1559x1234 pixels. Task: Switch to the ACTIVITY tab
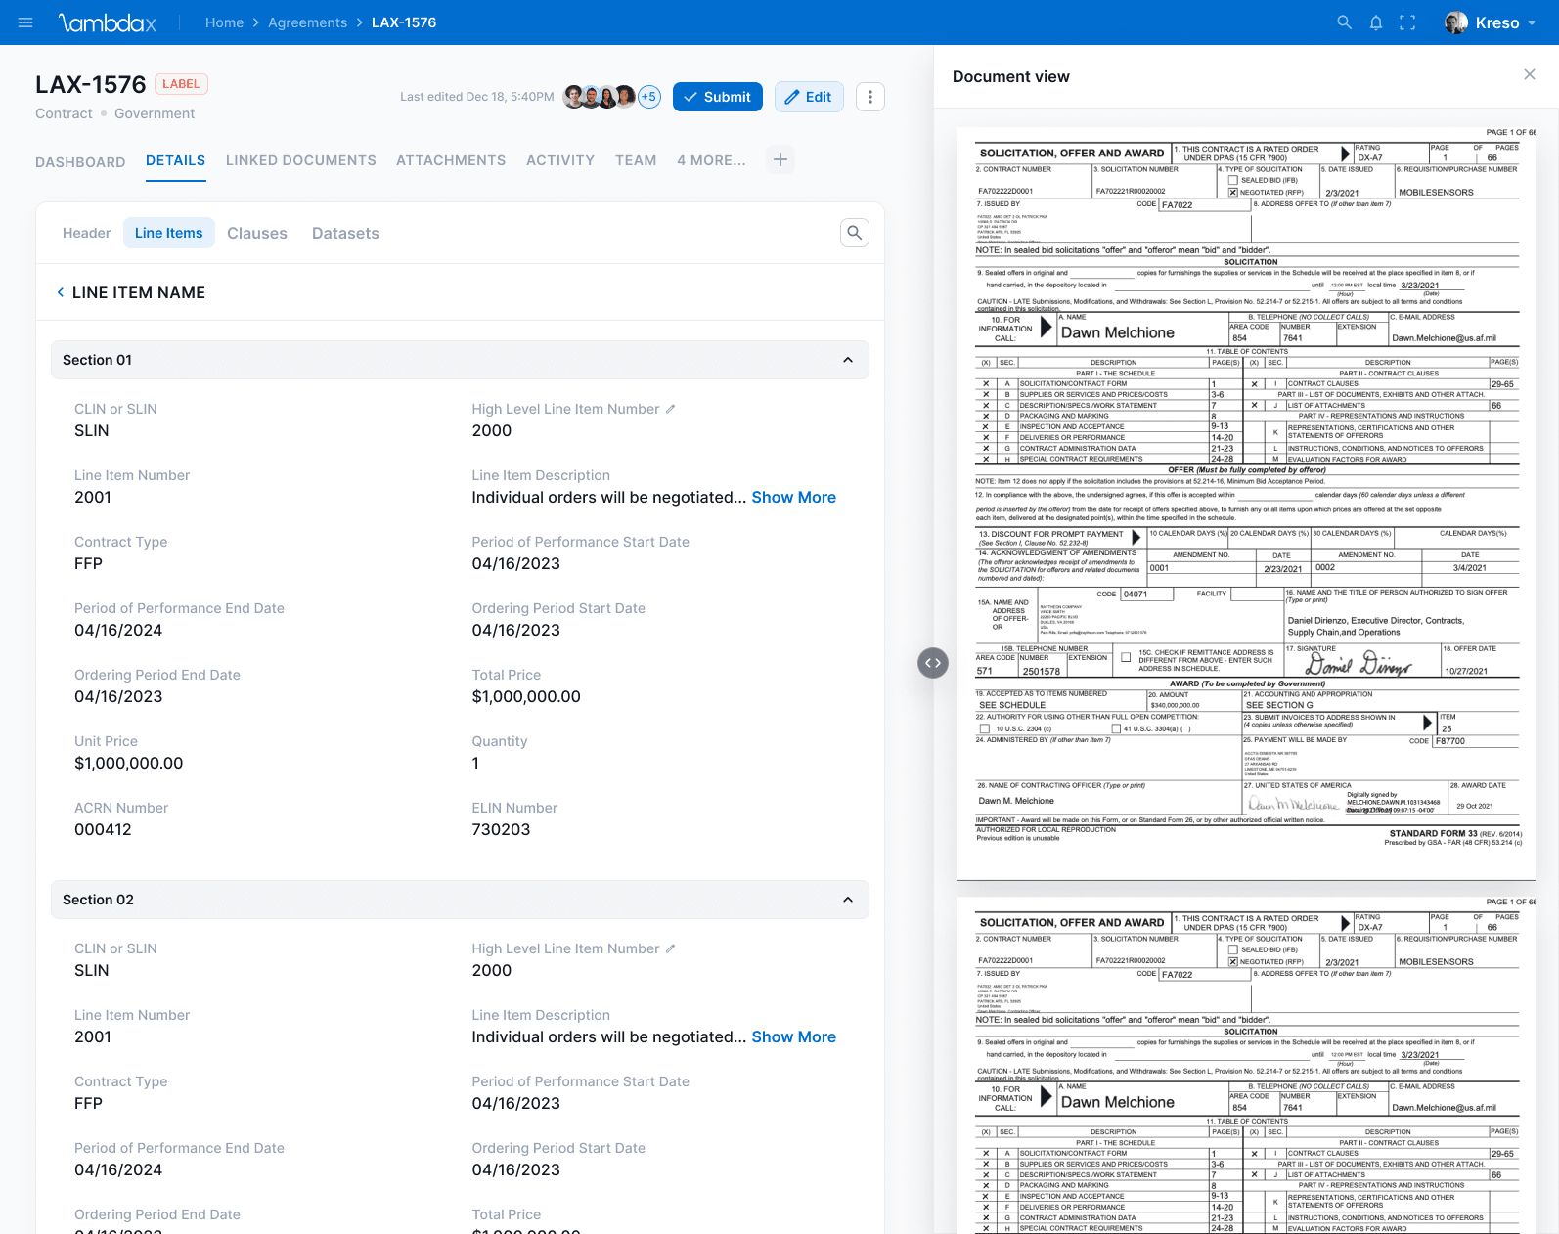coord(560,160)
